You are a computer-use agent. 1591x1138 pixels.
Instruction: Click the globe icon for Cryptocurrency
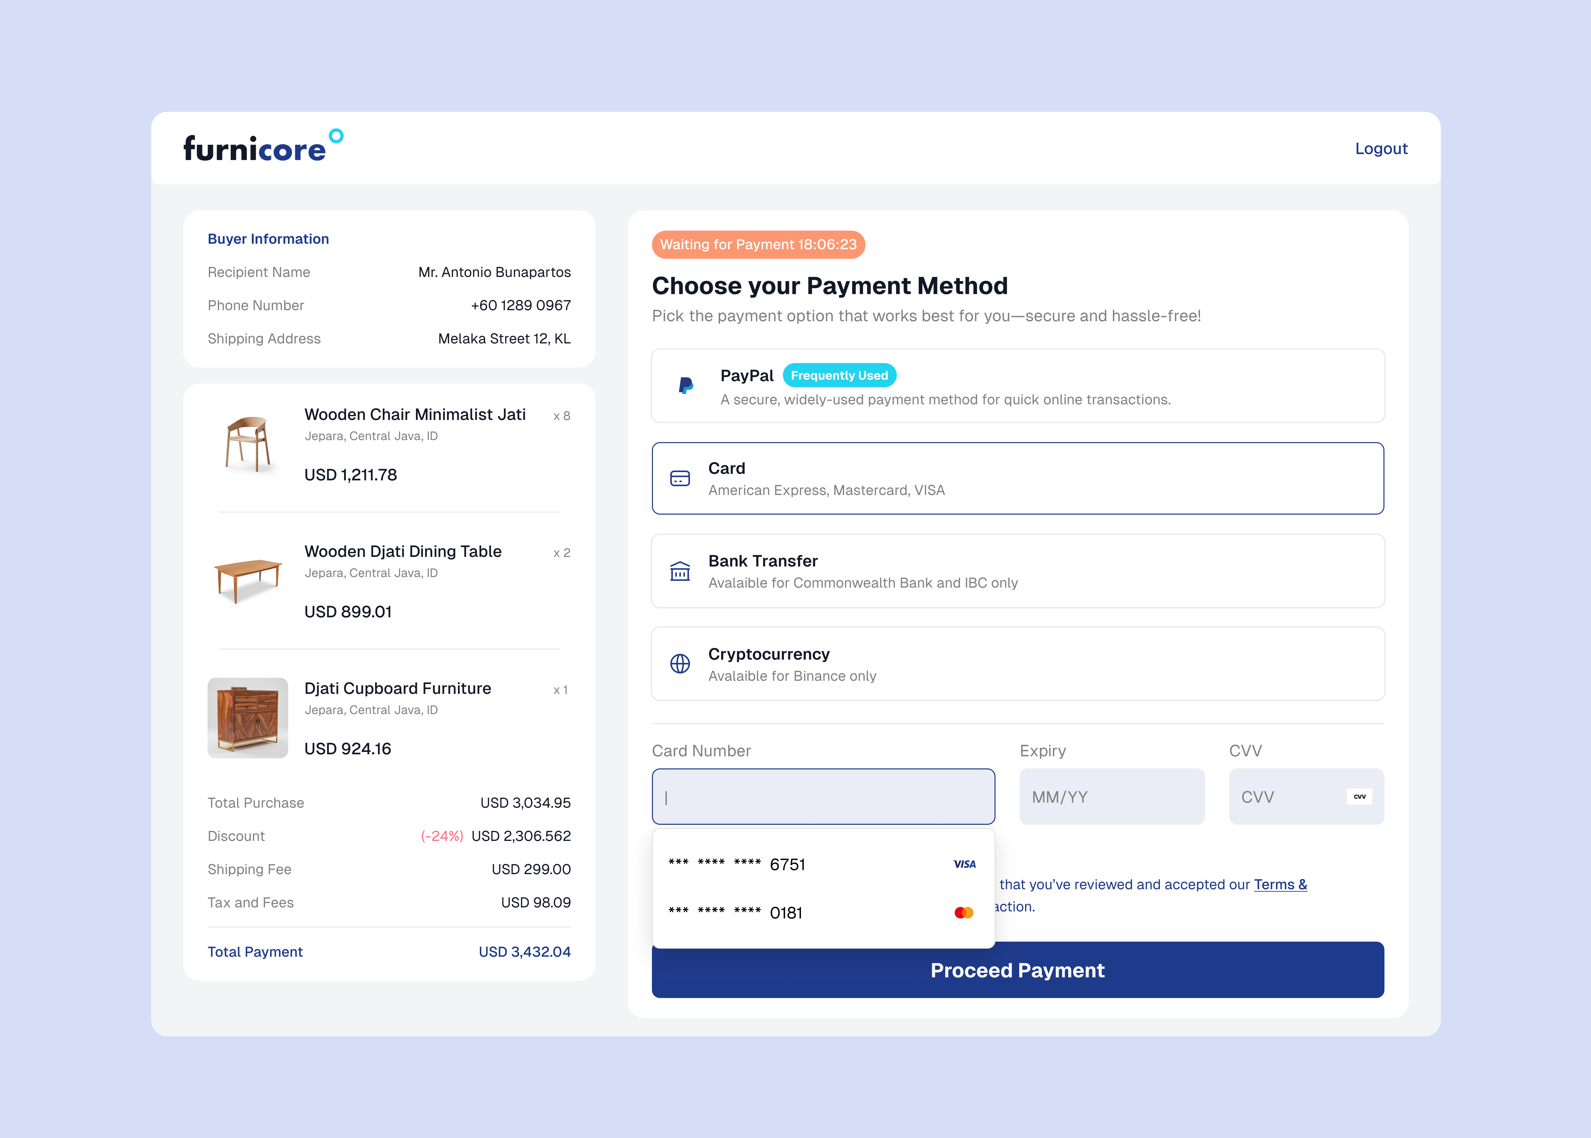click(x=680, y=664)
